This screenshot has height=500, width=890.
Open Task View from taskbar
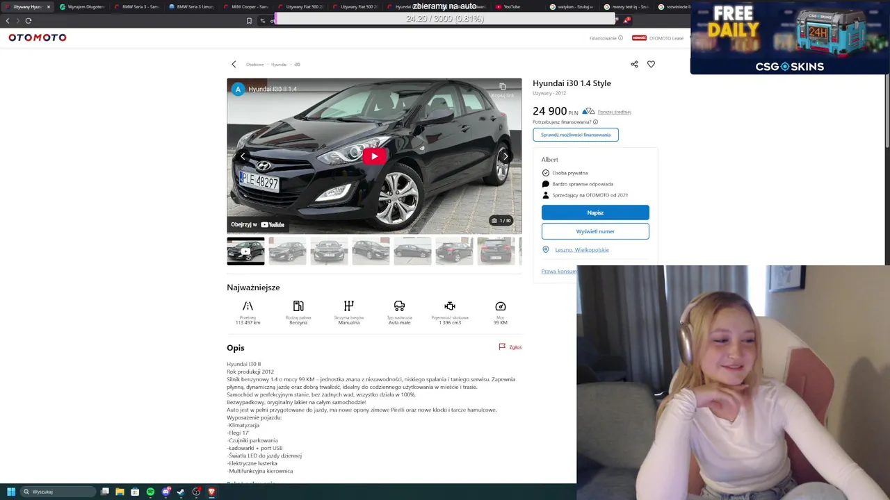[105, 492]
